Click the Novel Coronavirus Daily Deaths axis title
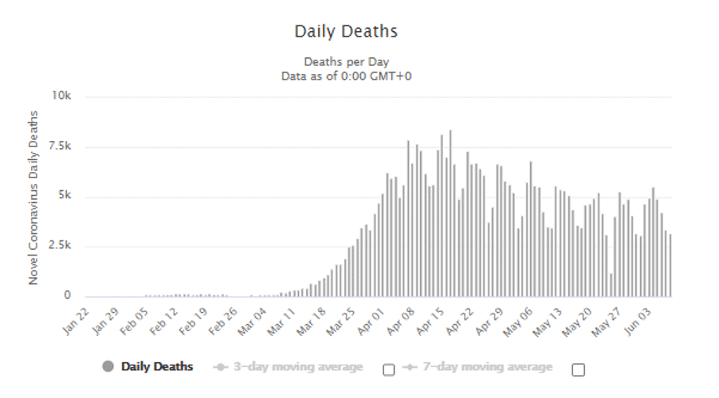This screenshot has height=398, width=719. (33, 198)
